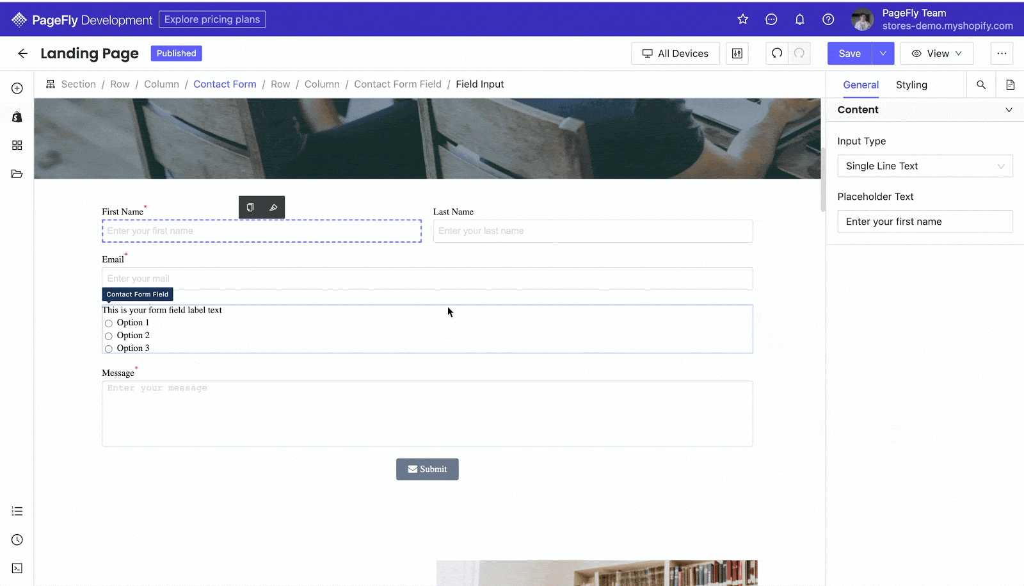Click the Section breadcrumb icon

coord(51,84)
